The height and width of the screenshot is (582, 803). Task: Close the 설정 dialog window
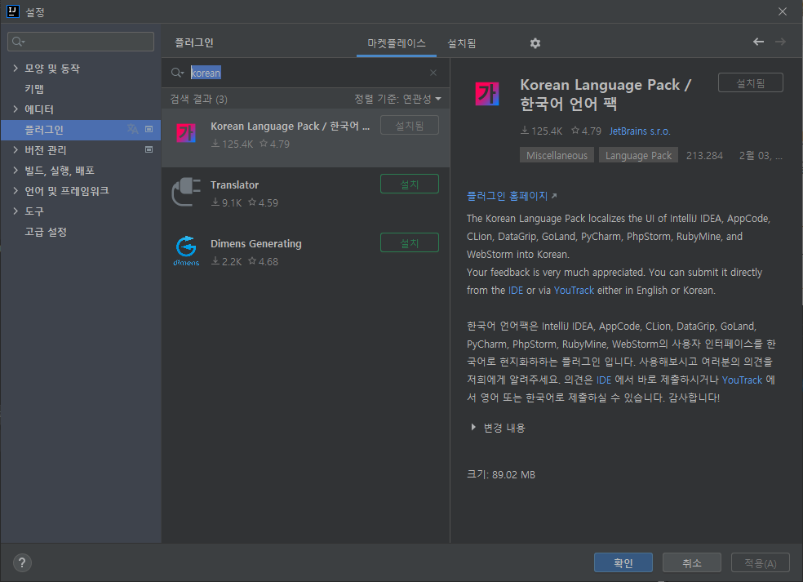coord(783,11)
